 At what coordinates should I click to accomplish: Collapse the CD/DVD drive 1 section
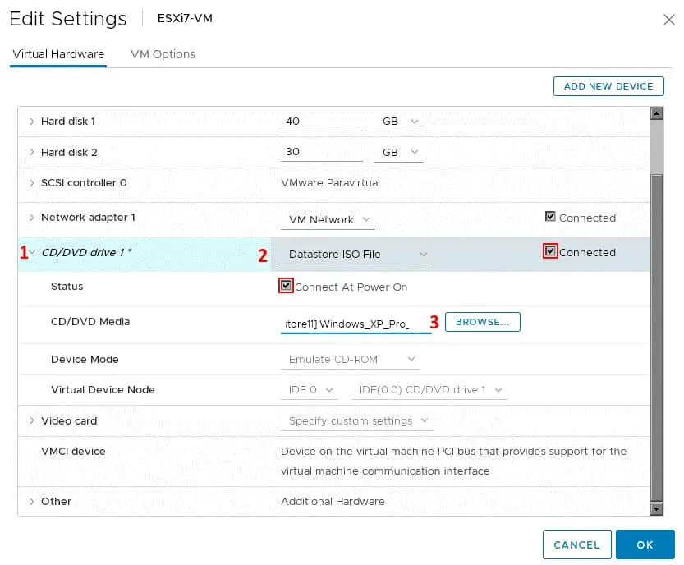(32, 253)
